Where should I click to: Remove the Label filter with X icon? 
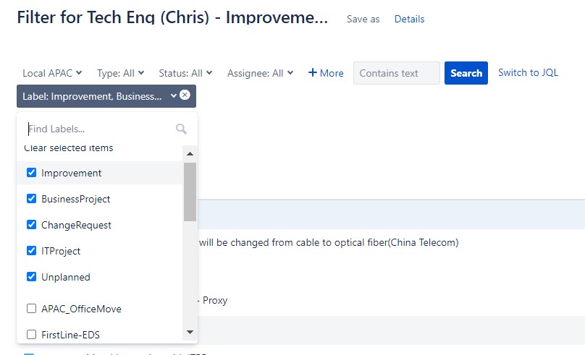pyautogui.click(x=185, y=95)
